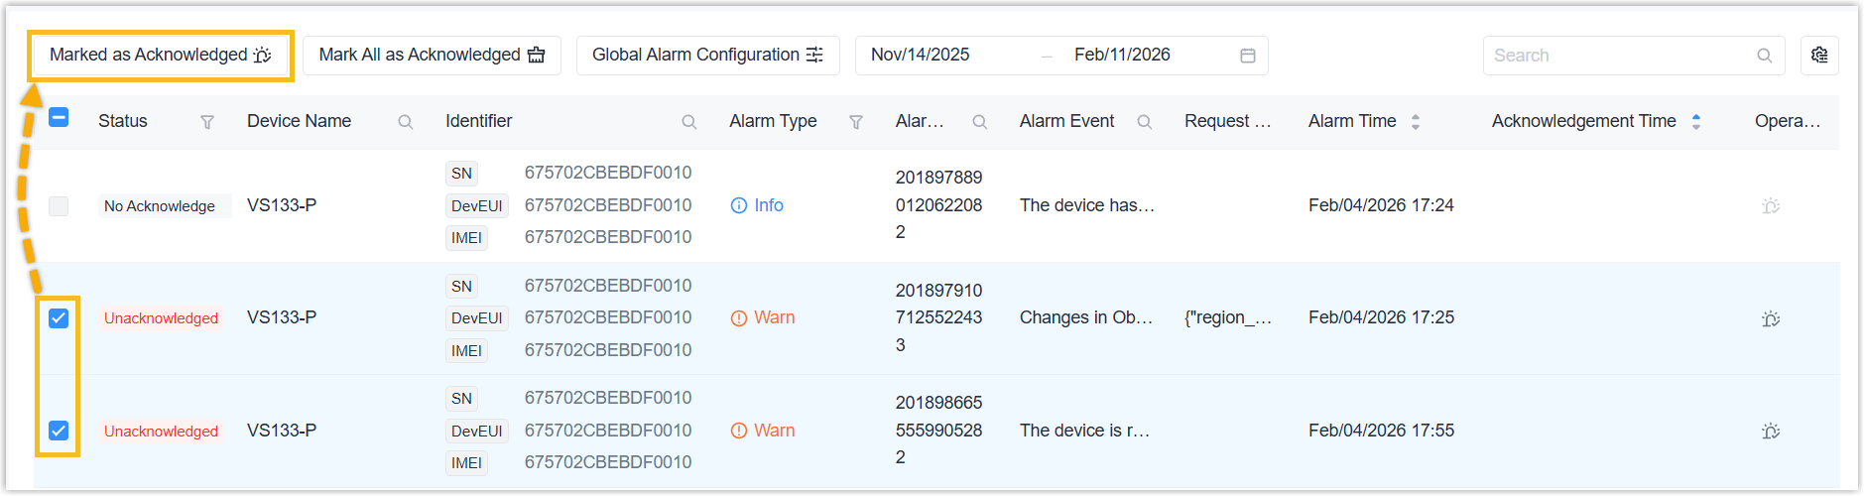Toggle the select-all header checkbox
The height and width of the screenshot is (496, 1864).
59,118
